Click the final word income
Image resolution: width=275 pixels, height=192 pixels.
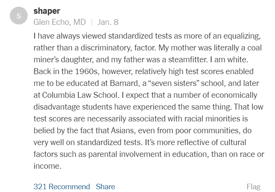click(47, 166)
